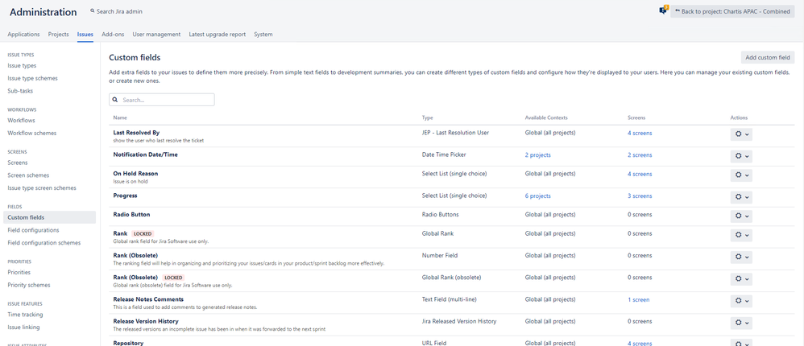Open Issue types in sidebar

coord(22,65)
